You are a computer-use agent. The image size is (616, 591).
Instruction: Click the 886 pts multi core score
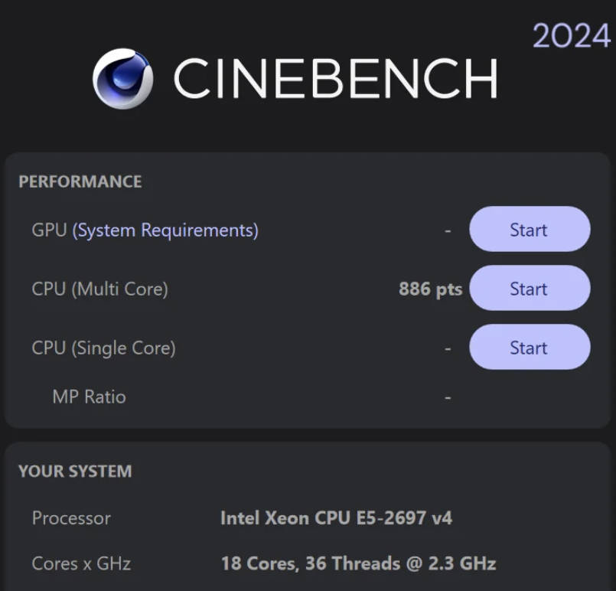point(430,289)
